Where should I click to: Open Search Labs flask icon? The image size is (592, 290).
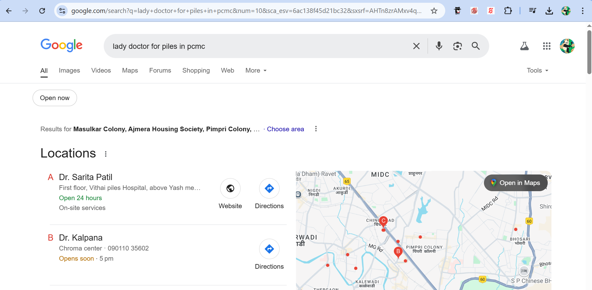524,46
